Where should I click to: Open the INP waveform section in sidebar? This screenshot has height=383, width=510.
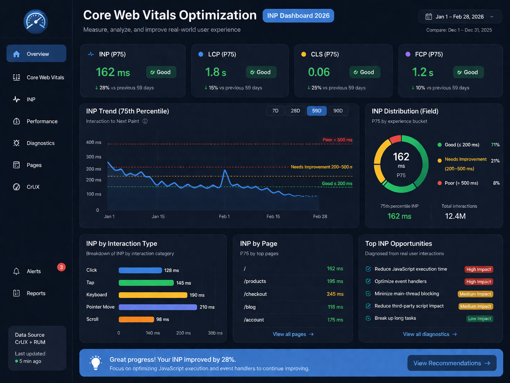(x=16, y=99)
